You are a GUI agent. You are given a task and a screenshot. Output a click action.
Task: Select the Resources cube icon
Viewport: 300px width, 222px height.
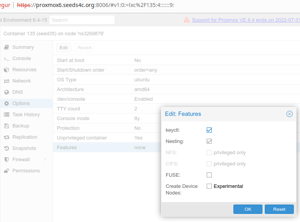[x=6, y=70]
